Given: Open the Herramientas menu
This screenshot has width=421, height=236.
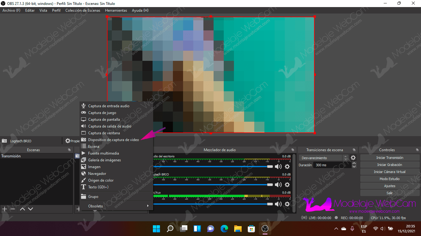Looking at the screenshot, I should (x=116, y=10).
